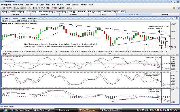Click the red delete-all-drawings icon
This screenshot has height=112, width=180.
click(56, 8)
